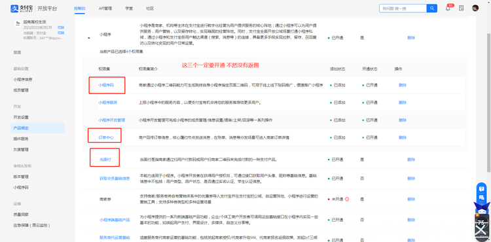Open the 小程序服务 permission link
491x242 pixels.
[108, 103]
